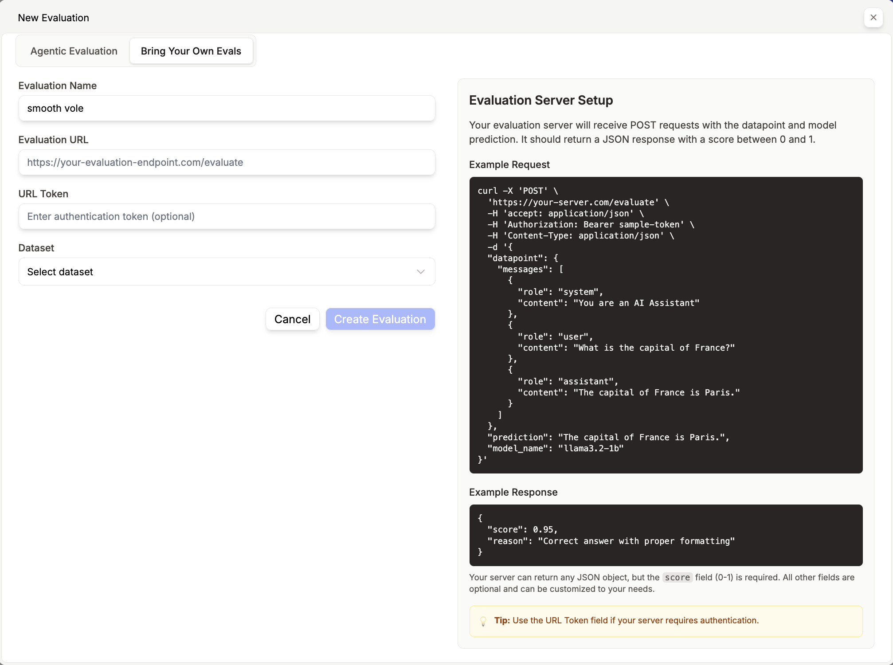Click the Evaluation Server Setup heading
The width and height of the screenshot is (893, 665).
pyautogui.click(x=541, y=100)
